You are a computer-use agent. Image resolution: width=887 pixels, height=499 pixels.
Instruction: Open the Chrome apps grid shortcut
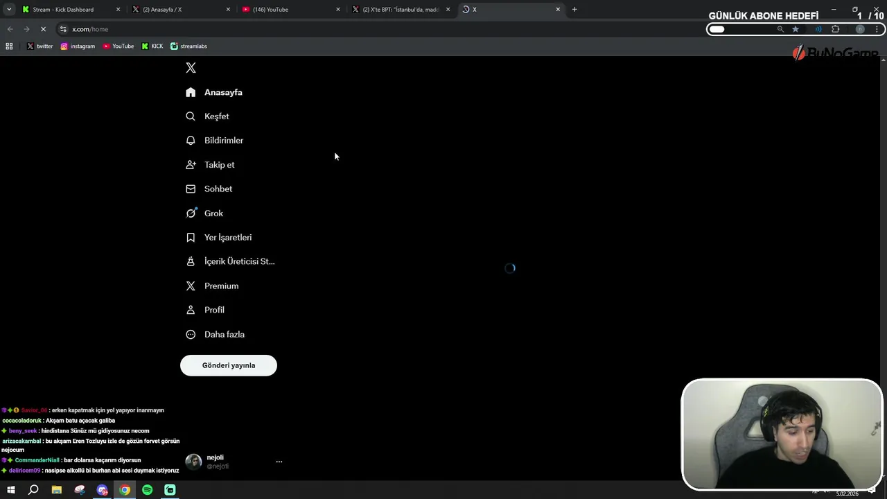click(9, 46)
